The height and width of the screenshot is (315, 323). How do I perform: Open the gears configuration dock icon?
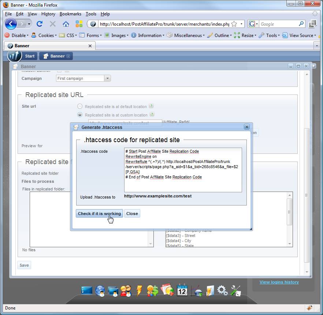click(x=222, y=290)
